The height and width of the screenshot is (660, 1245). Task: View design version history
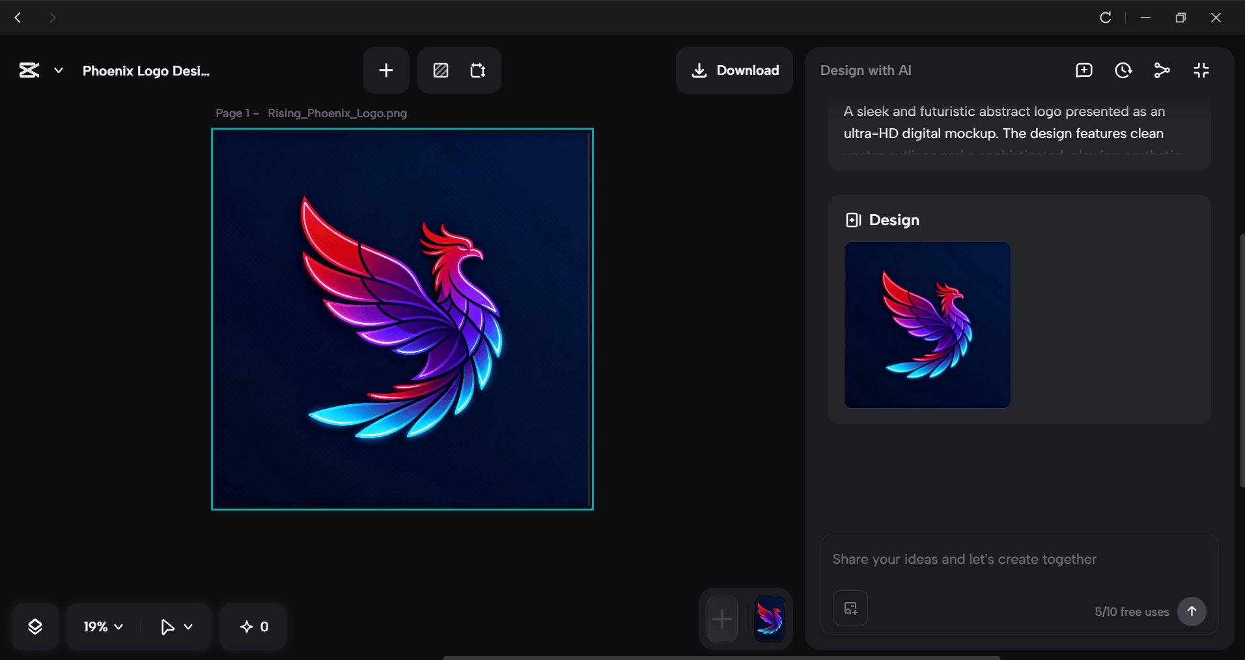[x=1123, y=70]
